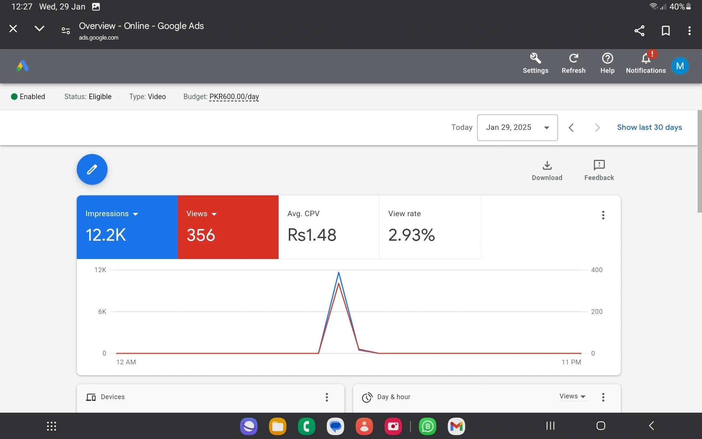Open the Help question mark icon
702x439 pixels.
click(x=607, y=59)
